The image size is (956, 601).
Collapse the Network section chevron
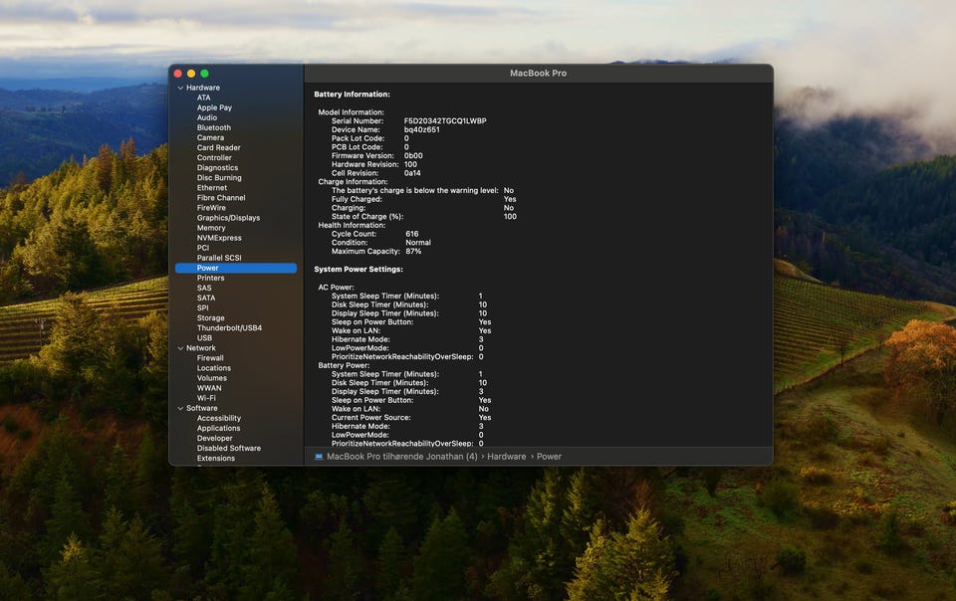[x=180, y=348]
